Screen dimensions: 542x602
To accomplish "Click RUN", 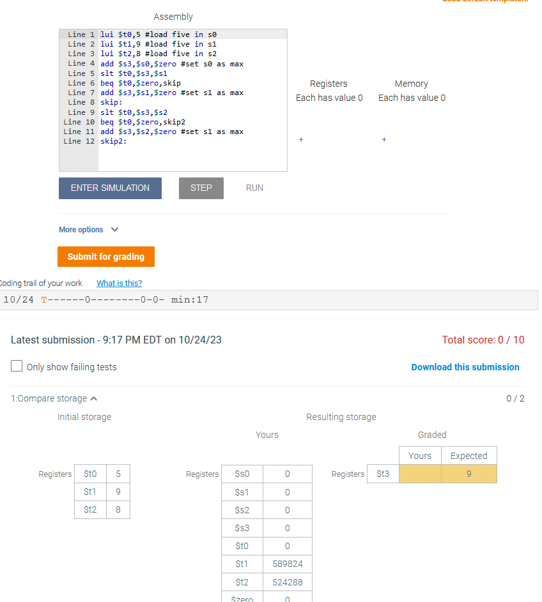I will [x=254, y=188].
